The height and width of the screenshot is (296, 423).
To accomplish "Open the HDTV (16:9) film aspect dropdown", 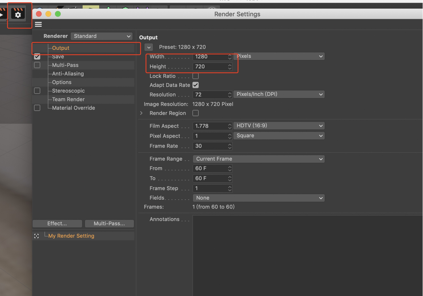I will click(x=279, y=126).
